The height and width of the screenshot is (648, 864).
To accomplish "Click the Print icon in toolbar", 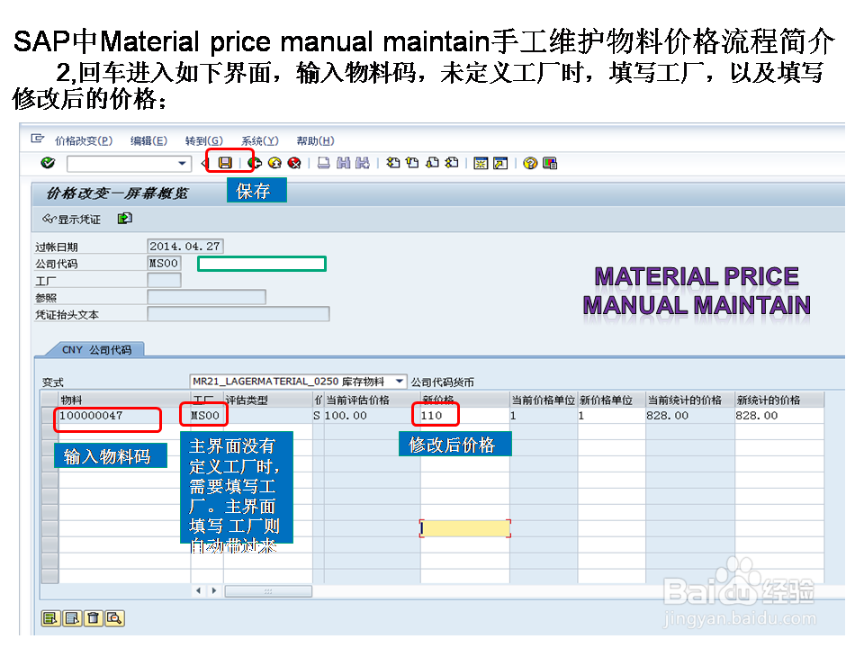I will [x=324, y=163].
